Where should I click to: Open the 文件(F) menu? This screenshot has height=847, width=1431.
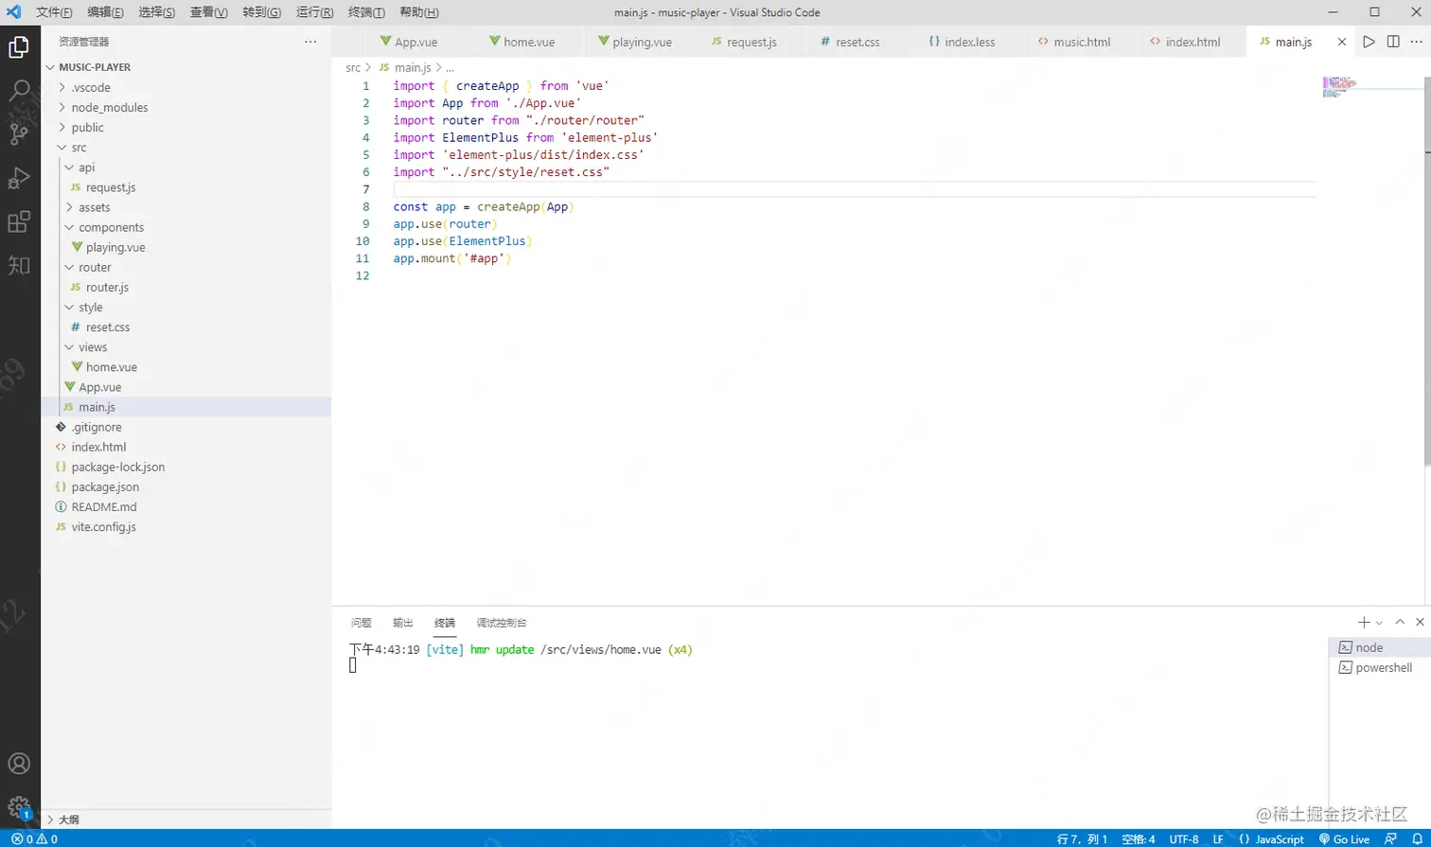click(54, 12)
